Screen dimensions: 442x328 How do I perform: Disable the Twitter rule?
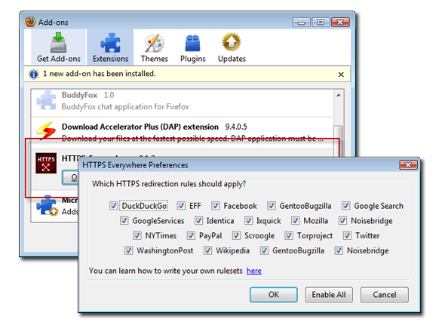[347, 235]
